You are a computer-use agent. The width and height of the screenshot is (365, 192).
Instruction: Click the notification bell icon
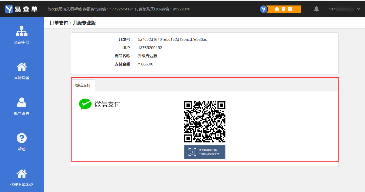pyautogui.click(x=316, y=9)
